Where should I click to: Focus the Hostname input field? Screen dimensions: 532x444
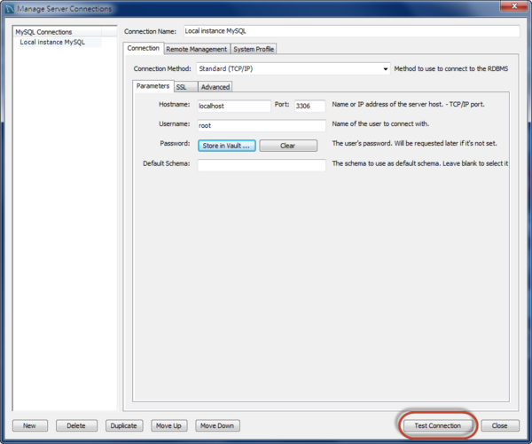tap(233, 106)
